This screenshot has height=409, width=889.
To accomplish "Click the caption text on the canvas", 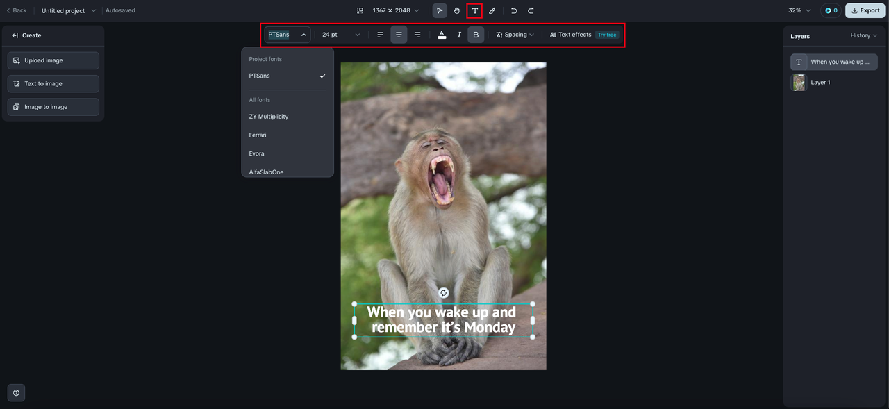I will click(x=442, y=319).
